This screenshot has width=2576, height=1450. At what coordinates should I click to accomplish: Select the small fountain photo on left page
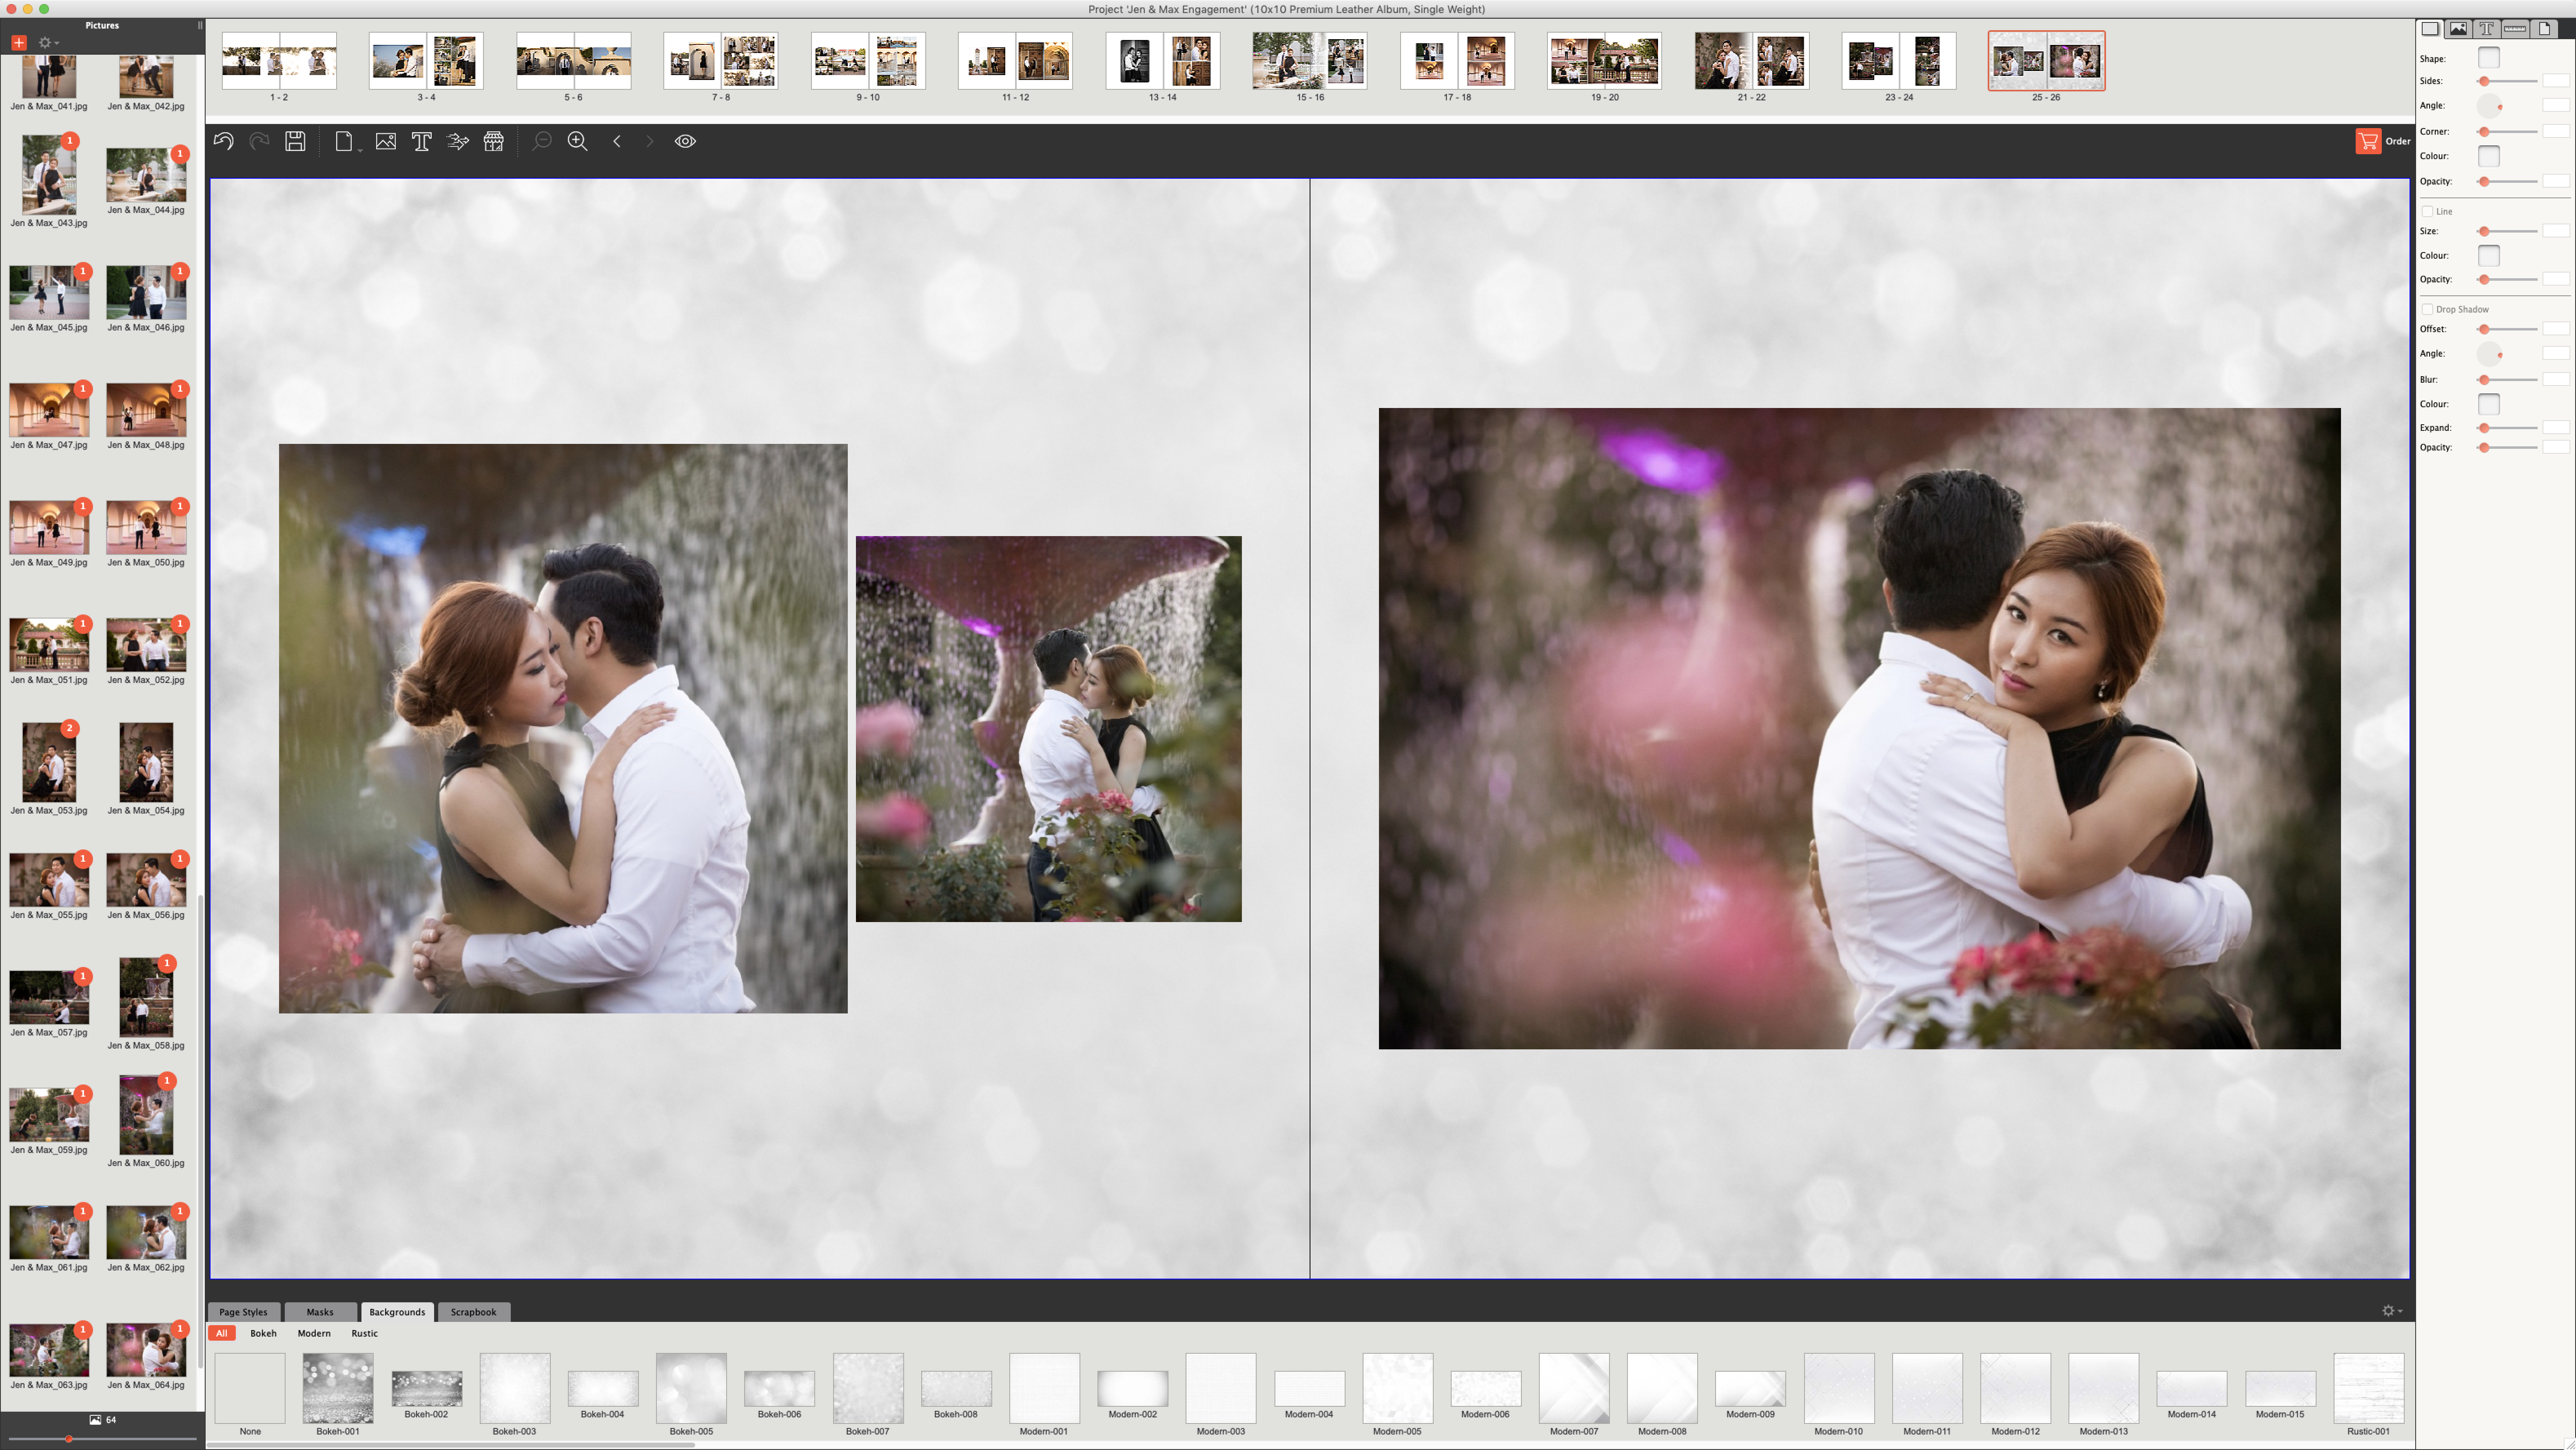point(1048,729)
